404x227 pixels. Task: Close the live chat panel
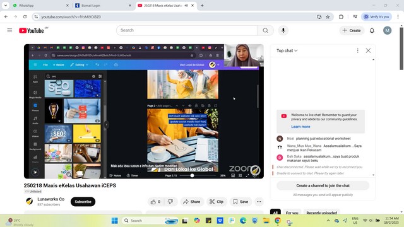tap(368, 50)
